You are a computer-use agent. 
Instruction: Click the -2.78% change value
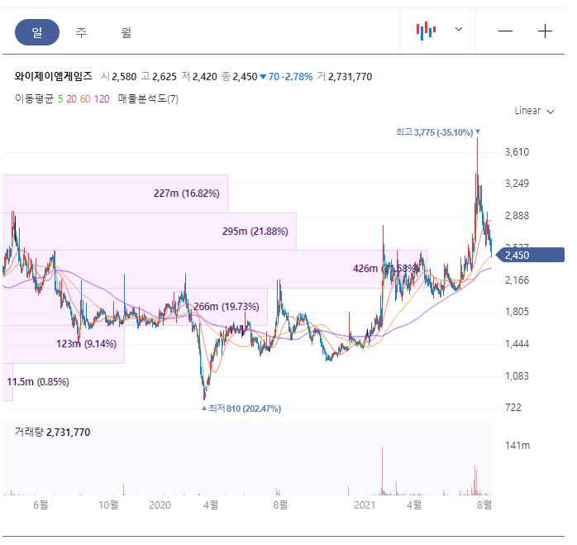pos(297,77)
